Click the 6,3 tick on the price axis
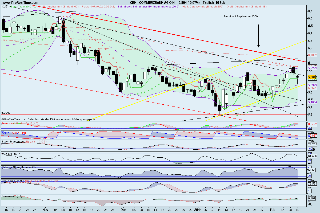Screen dimensions: 320x213 [x=310, y=41]
